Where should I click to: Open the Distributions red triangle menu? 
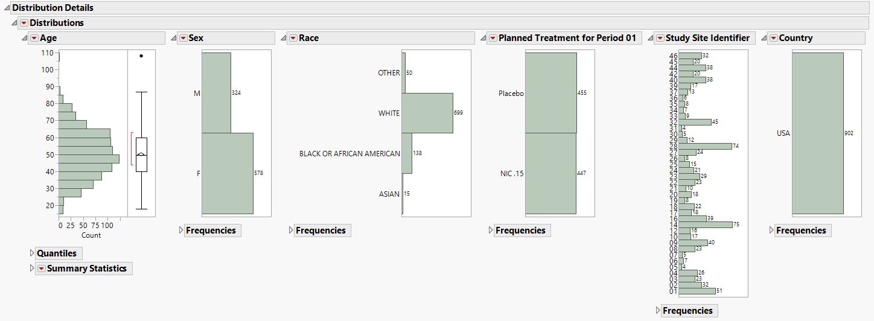[24, 23]
